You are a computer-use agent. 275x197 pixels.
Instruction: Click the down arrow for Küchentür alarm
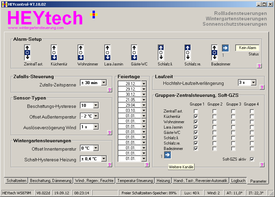pyautogui.click(x=54, y=57)
